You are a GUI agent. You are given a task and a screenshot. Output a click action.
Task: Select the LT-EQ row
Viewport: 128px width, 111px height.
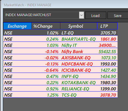[x=60, y=32]
